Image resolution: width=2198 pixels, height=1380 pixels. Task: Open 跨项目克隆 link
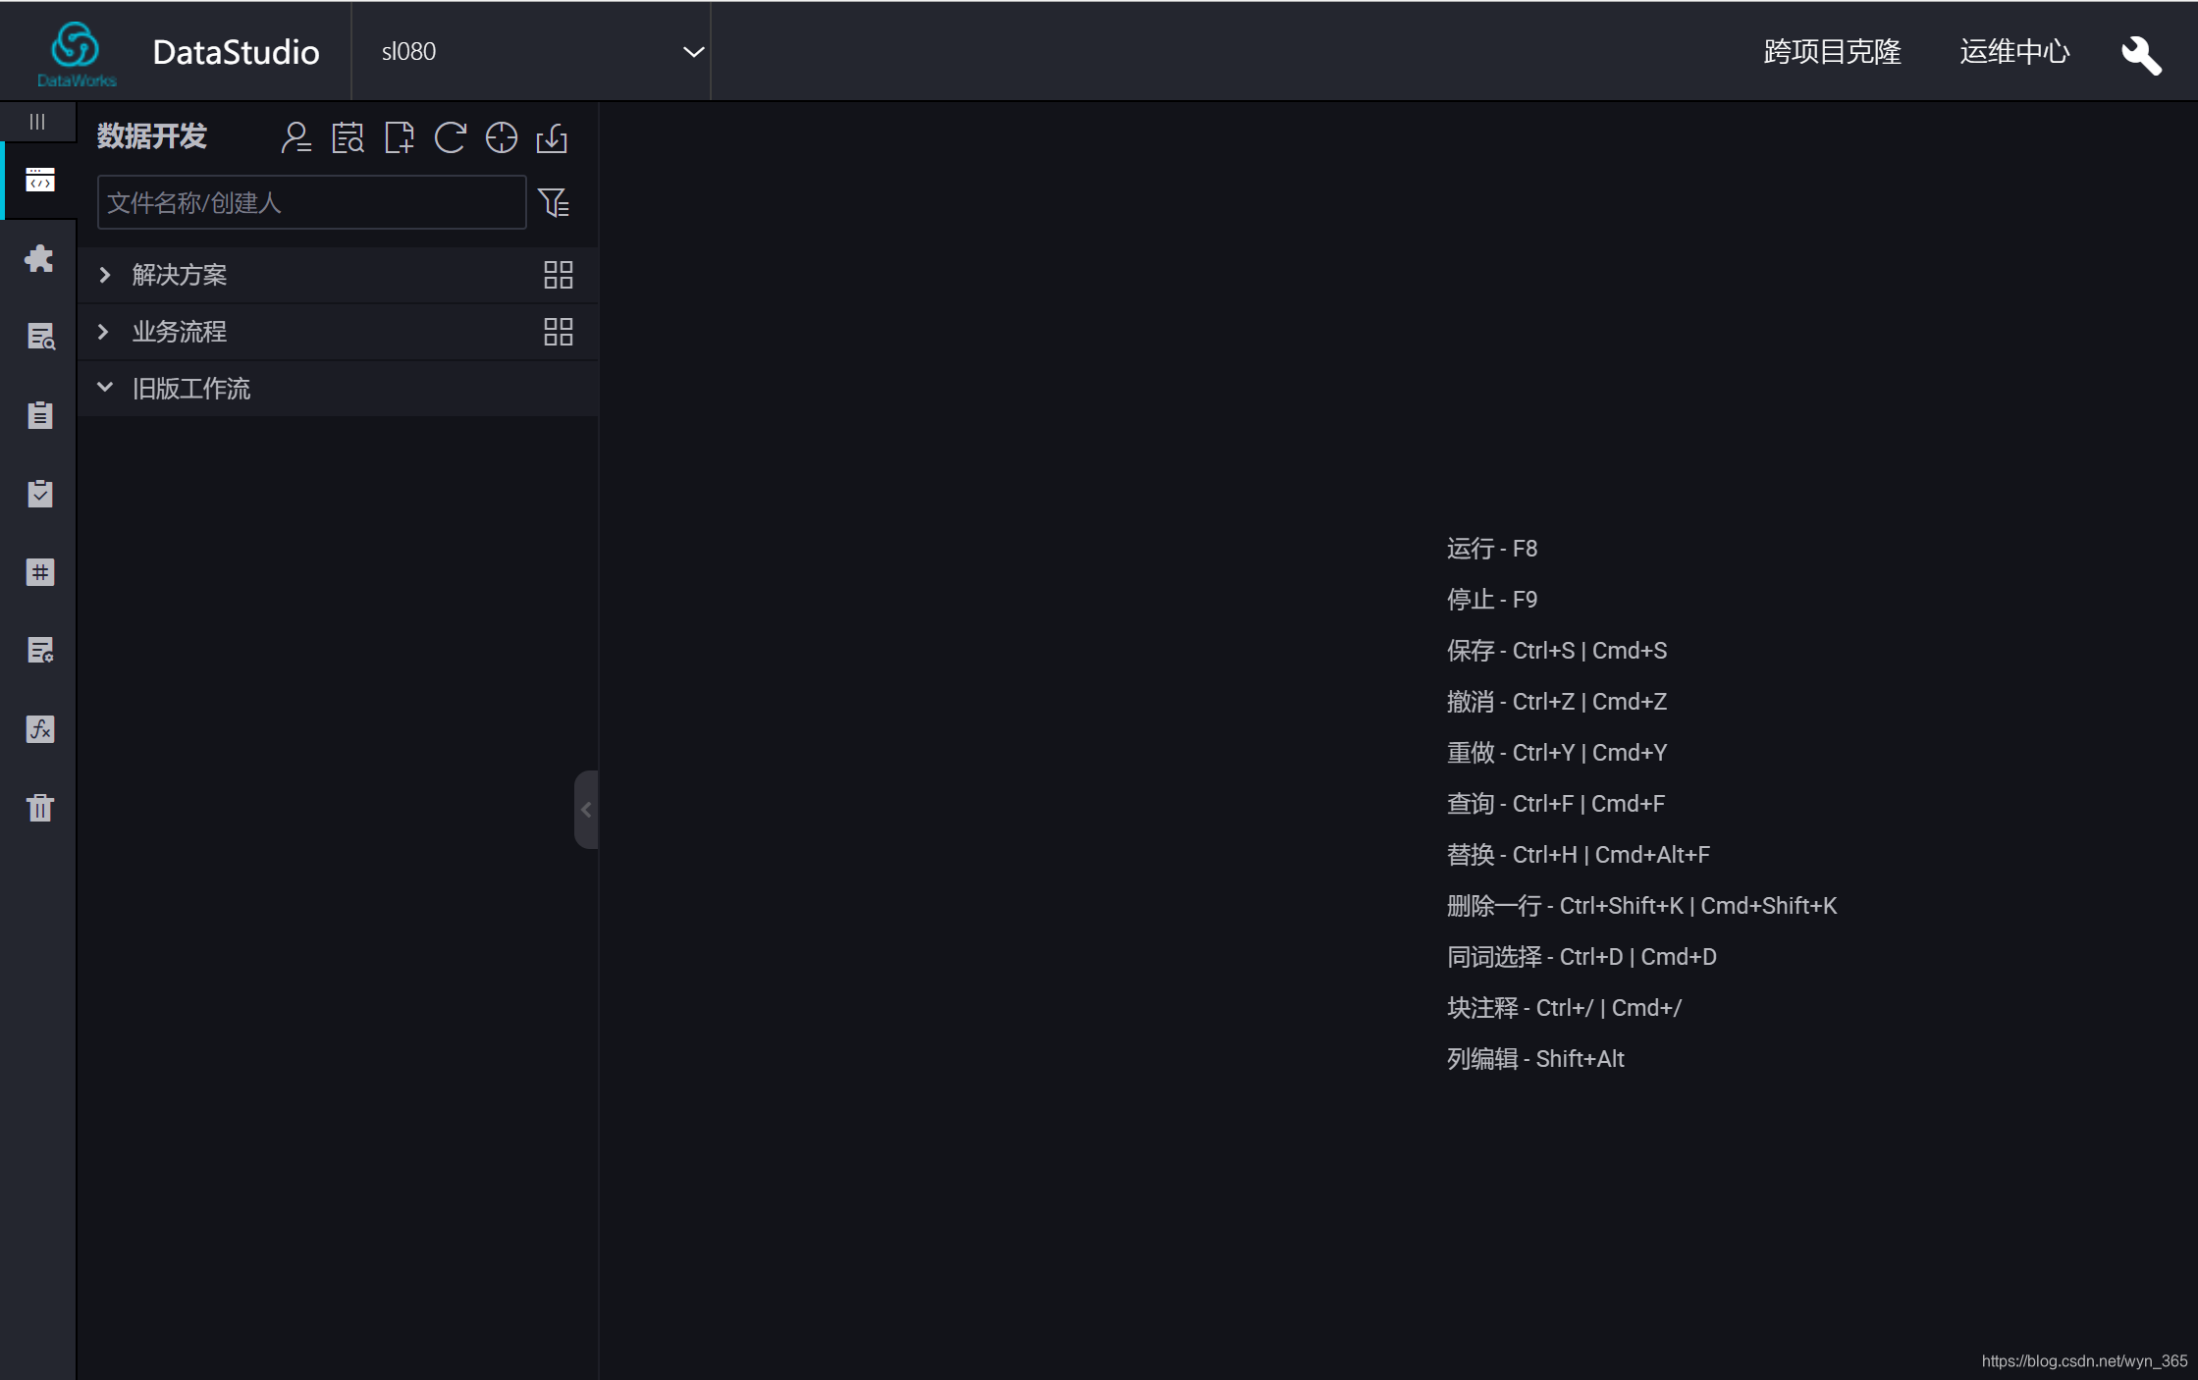(1832, 52)
